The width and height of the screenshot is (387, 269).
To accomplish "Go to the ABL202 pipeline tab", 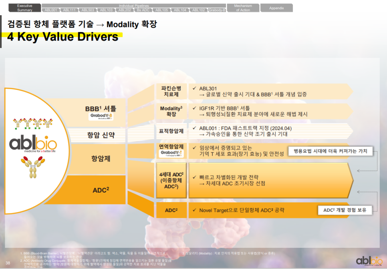I will (x=125, y=10).
